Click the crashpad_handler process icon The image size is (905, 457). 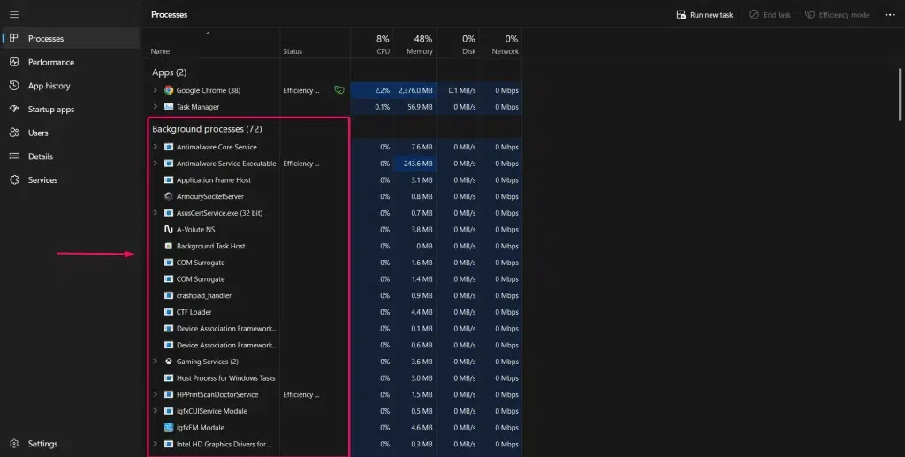click(169, 295)
